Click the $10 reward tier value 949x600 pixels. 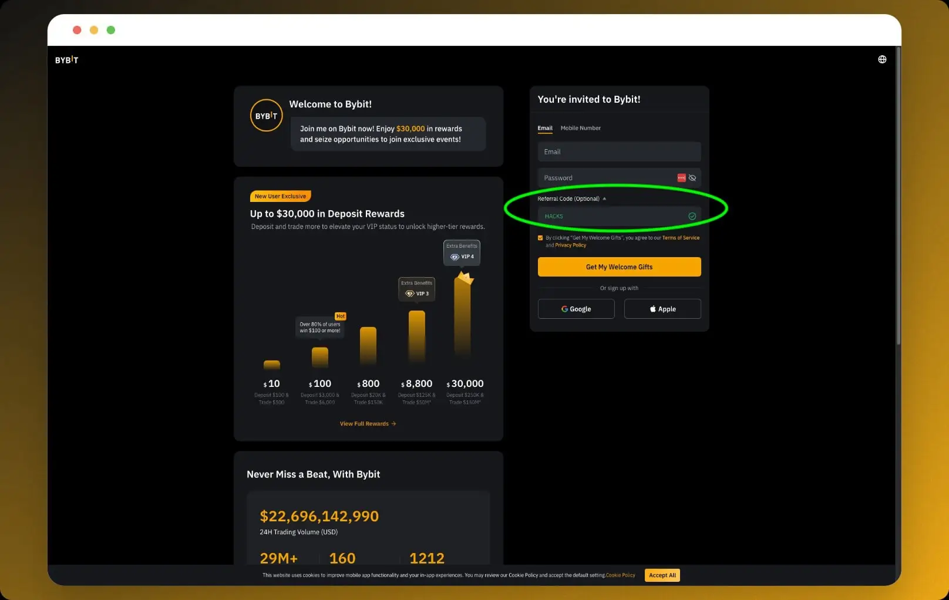click(x=271, y=384)
